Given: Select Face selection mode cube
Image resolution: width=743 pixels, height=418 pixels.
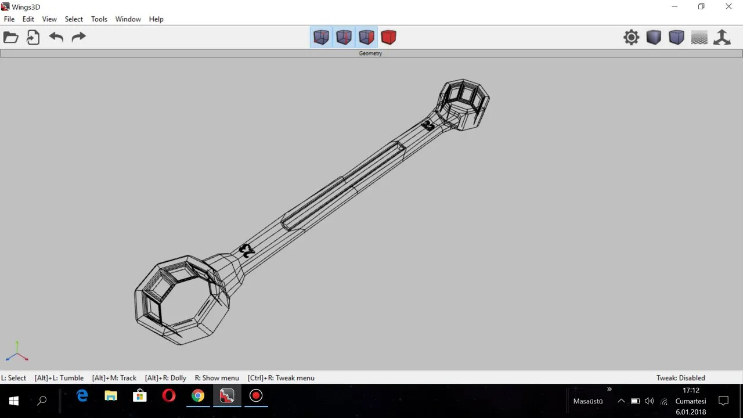Looking at the screenshot, I should 366,38.
